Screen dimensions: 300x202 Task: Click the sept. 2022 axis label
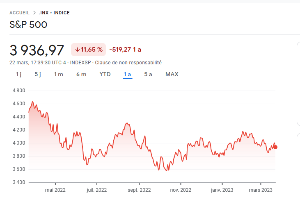pos(139,190)
